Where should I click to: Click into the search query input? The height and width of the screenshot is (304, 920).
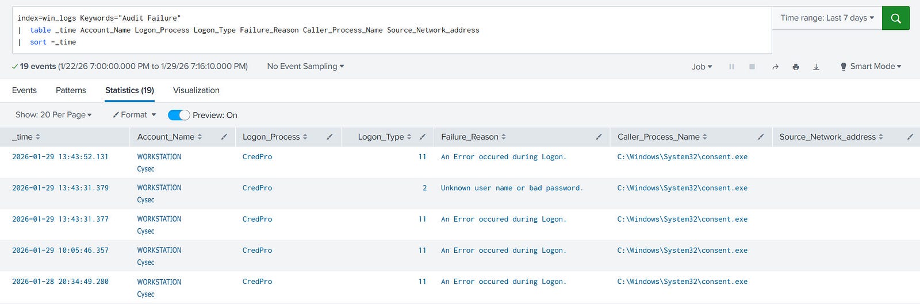tap(391, 30)
